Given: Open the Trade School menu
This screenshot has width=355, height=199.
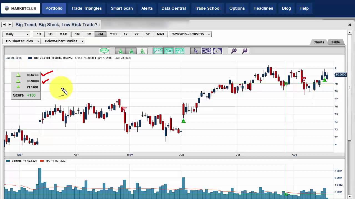Looking at the screenshot, I should 207,8.
